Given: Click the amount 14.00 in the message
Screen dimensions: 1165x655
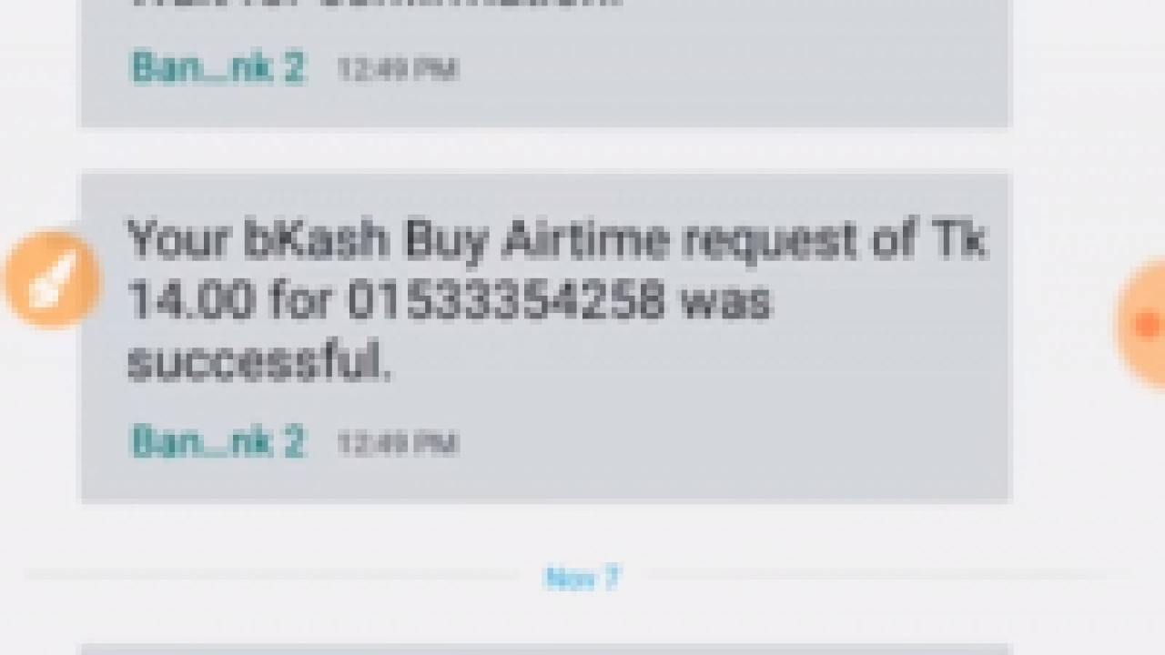Looking at the screenshot, I should click(189, 299).
